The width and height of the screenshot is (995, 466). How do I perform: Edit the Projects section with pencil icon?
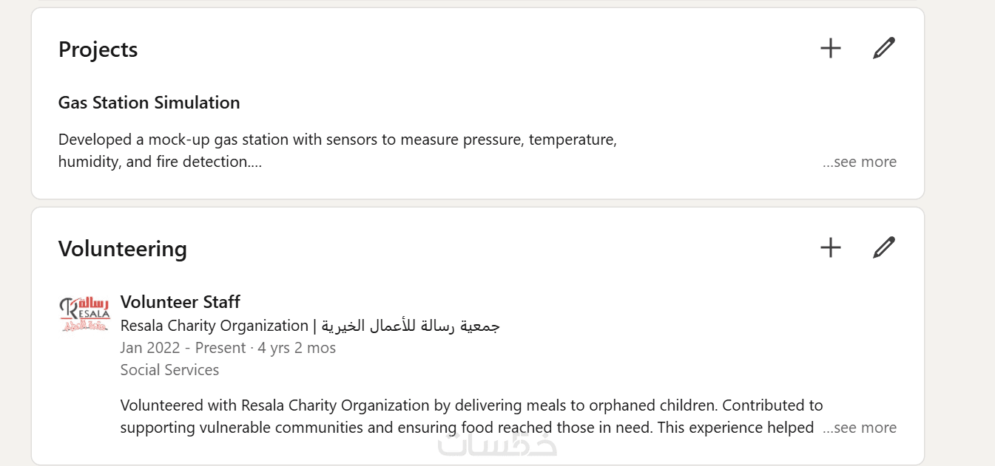[883, 49]
